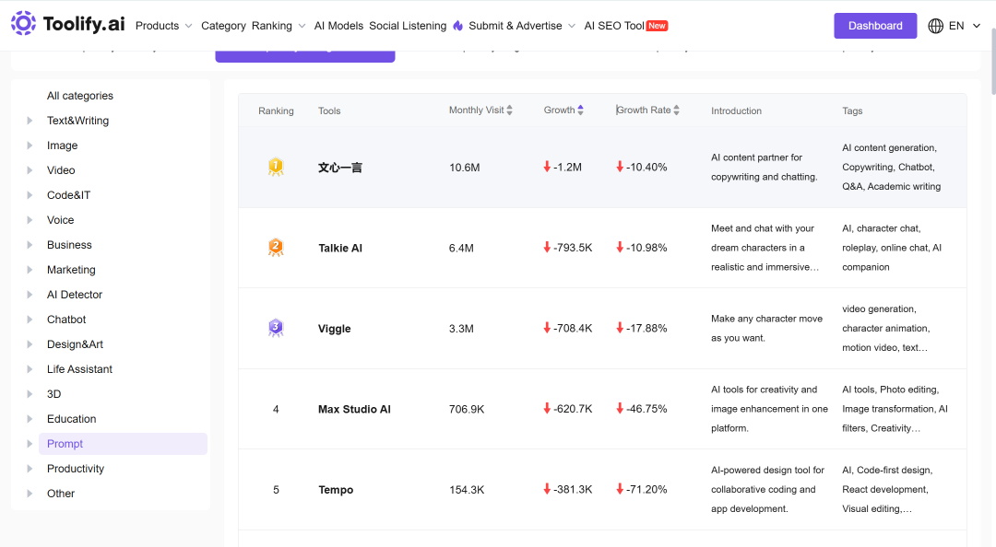This screenshot has width=996, height=547.
Task: Click the purple rank 3 medal icon
Action: [x=276, y=328]
